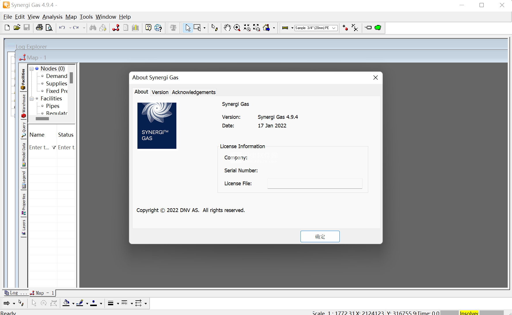
Task: Select the Demand tree item
Action: pos(56,76)
